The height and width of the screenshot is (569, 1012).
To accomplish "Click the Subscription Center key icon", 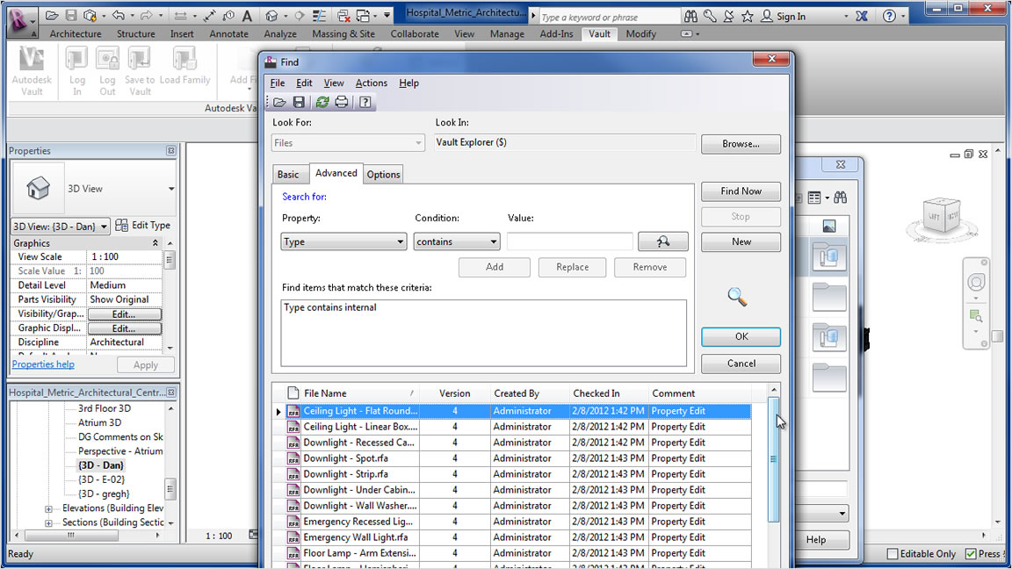I will 709,17.
